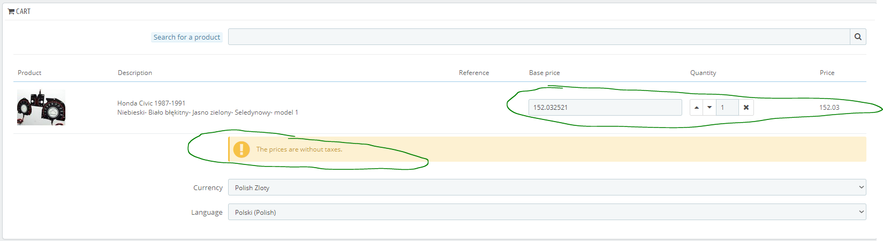Click the Currency label
The image size is (883, 241).
[208, 188]
